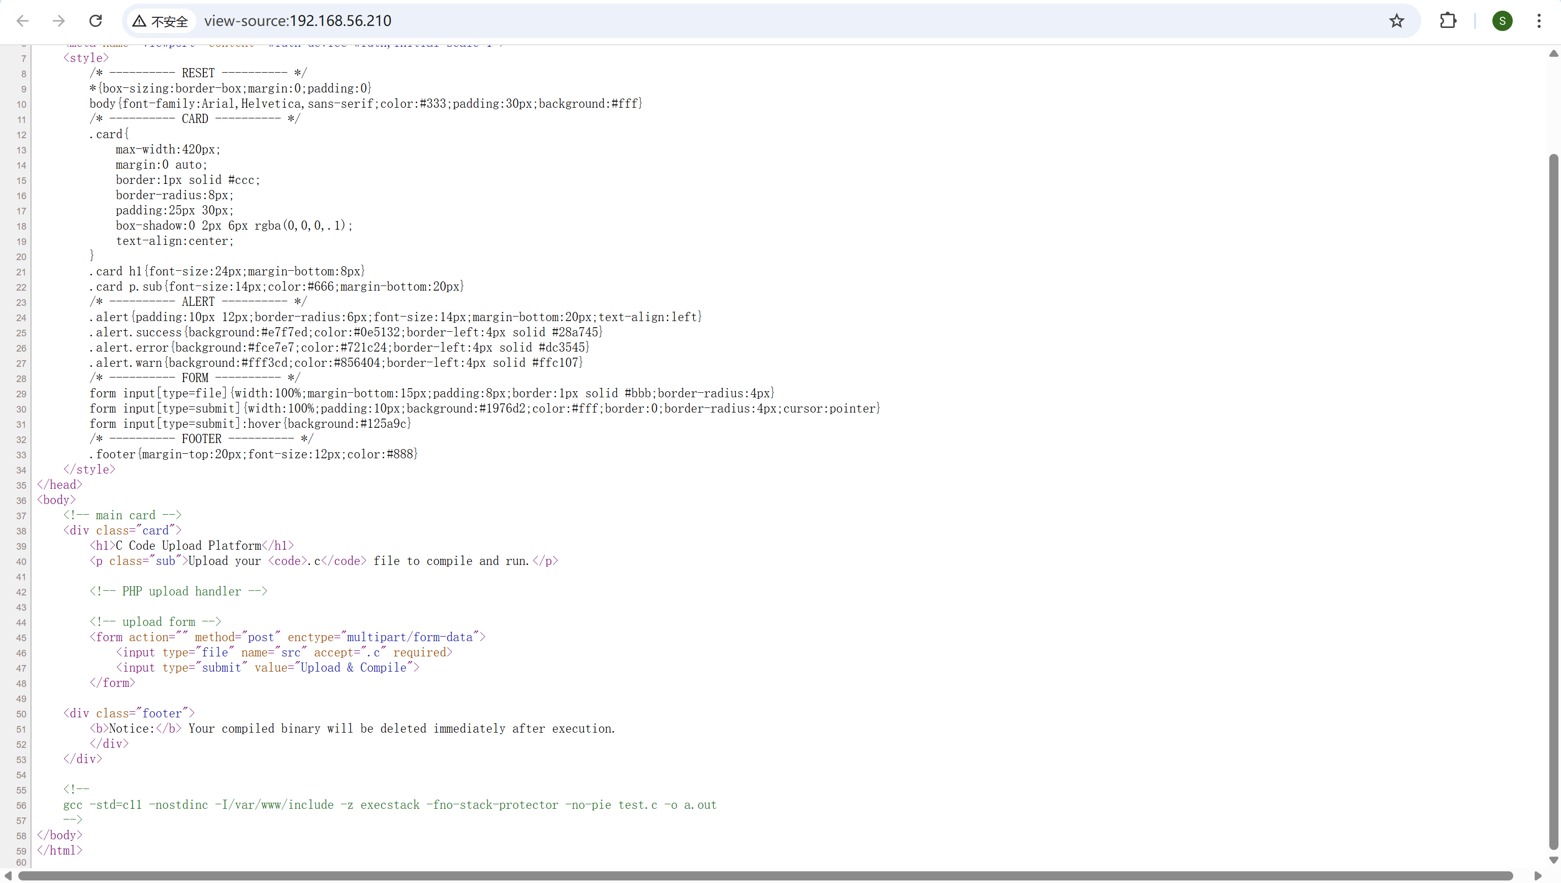This screenshot has height=883, width=1561.
Task: Open the extensions puzzle icon
Action: pyautogui.click(x=1448, y=21)
